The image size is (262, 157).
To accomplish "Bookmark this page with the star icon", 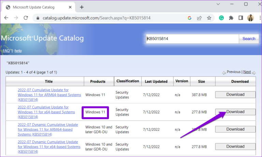I will [x=209, y=18].
